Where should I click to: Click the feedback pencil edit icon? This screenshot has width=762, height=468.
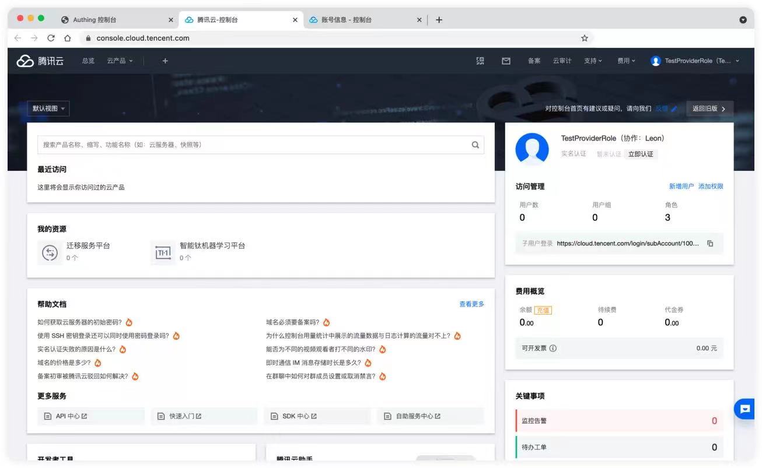coord(674,109)
